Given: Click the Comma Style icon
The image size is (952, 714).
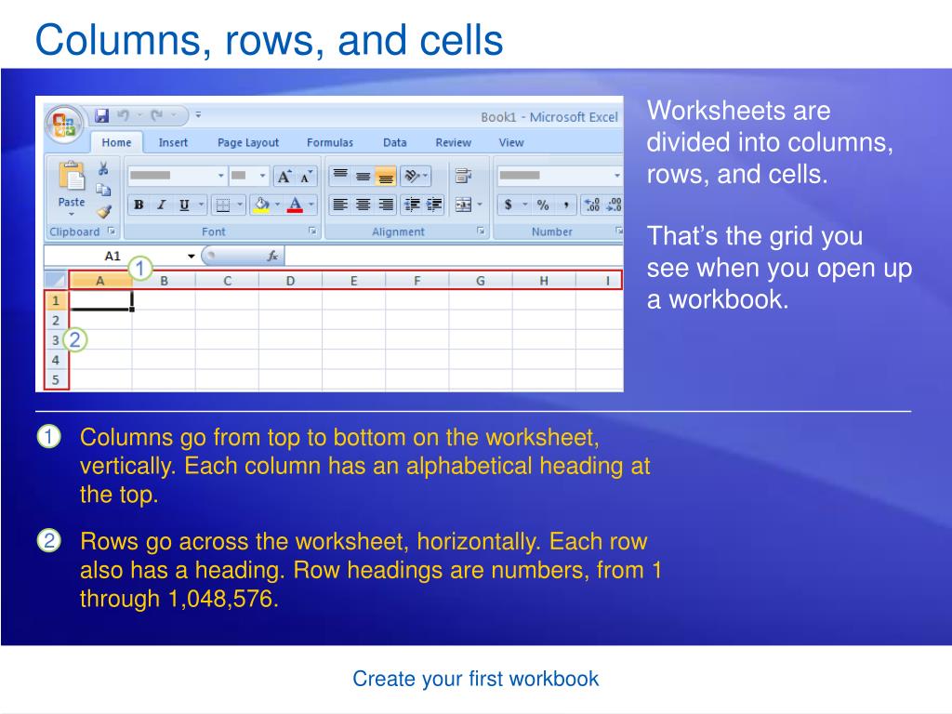Looking at the screenshot, I should 566,205.
